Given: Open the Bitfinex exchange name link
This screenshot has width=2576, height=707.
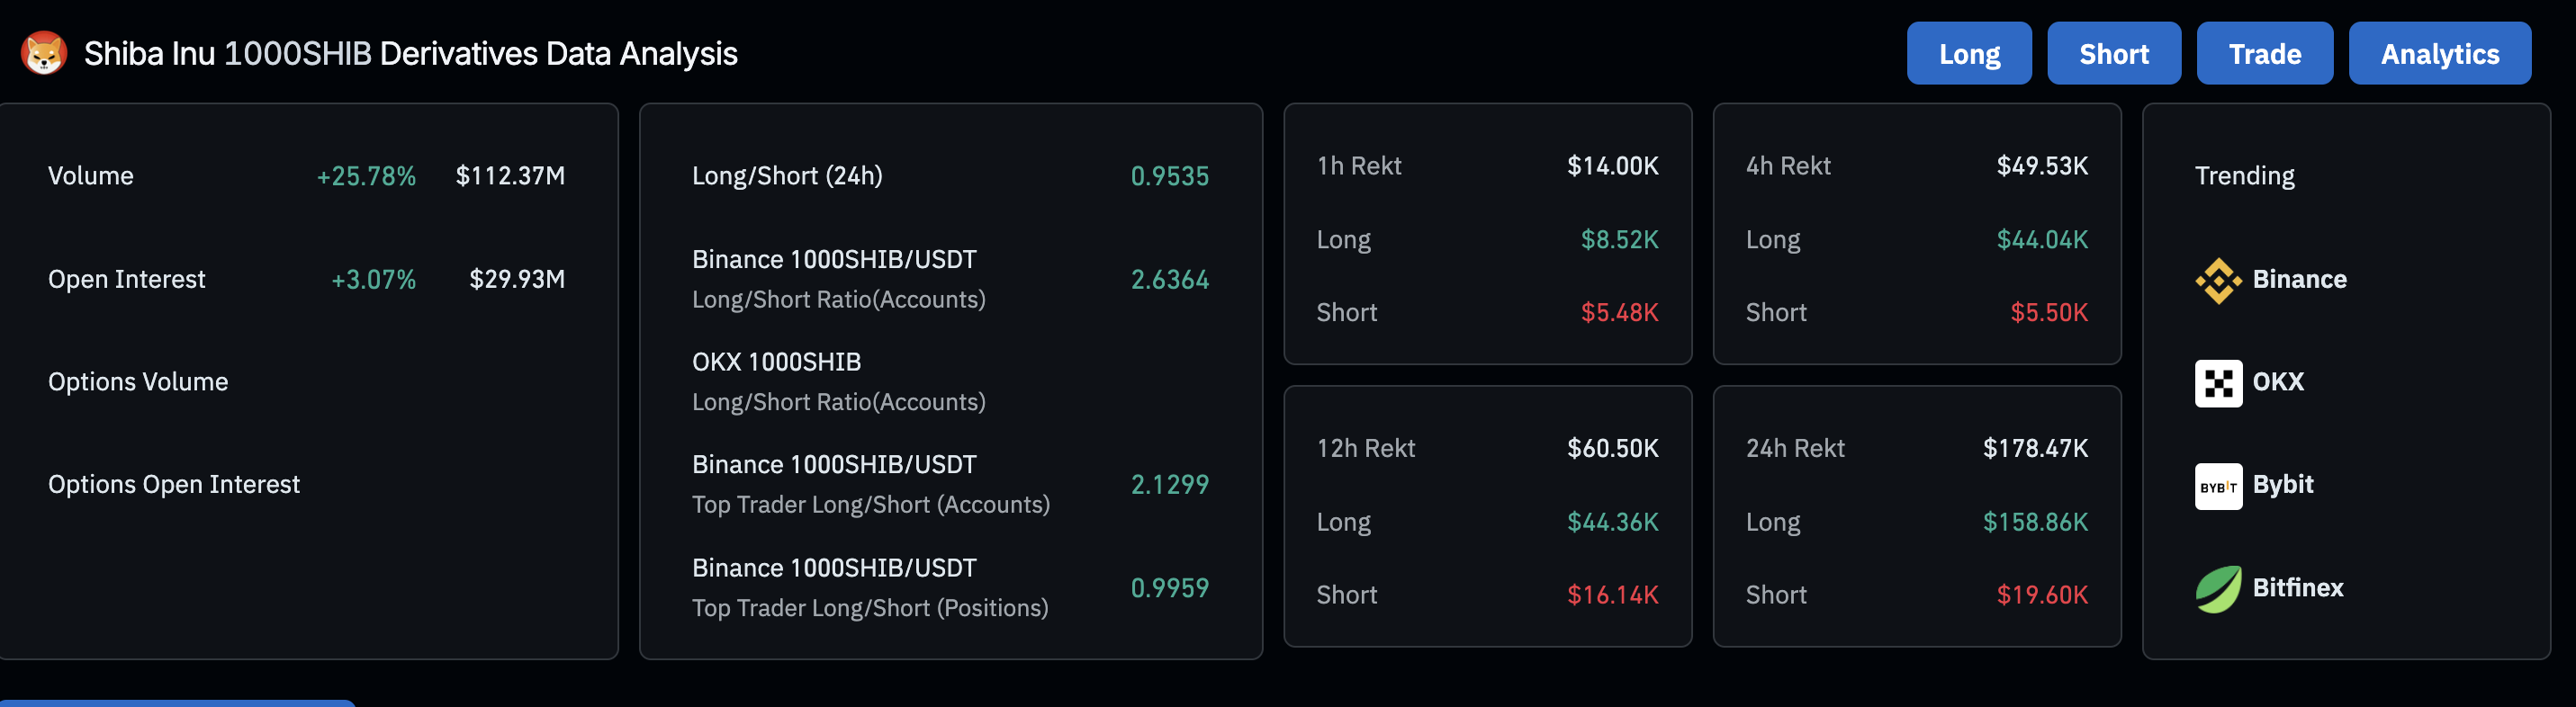Looking at the screenshot, I should [2297, 588].
